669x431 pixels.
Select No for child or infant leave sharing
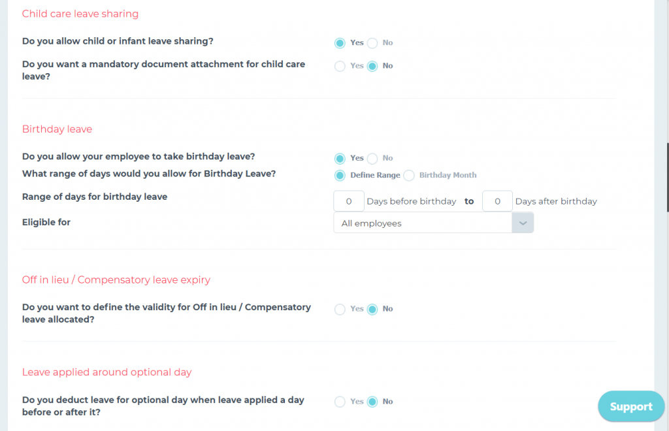[x=372, y=42]
